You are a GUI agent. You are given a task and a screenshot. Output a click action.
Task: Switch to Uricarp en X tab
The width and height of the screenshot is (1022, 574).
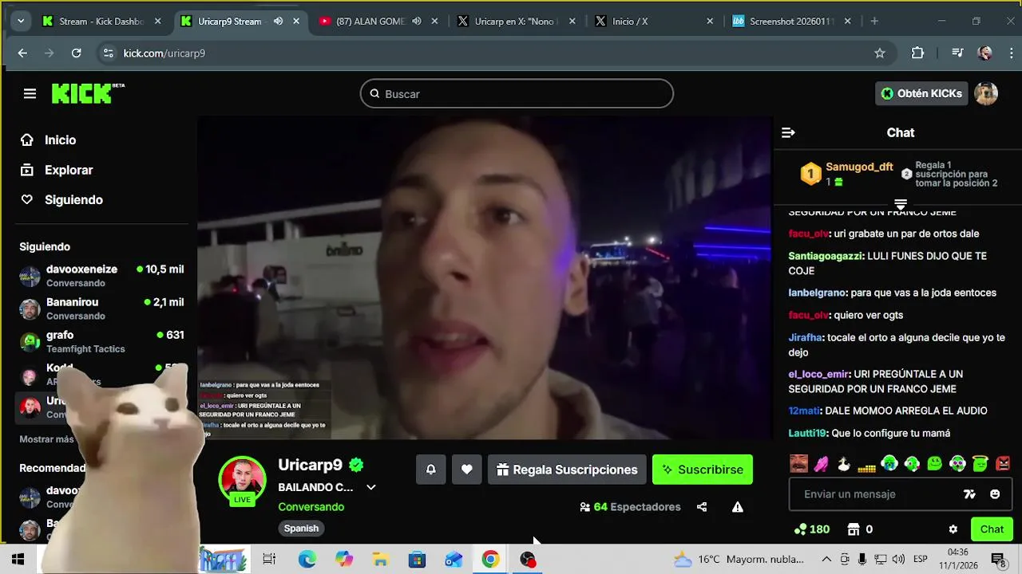515,22
